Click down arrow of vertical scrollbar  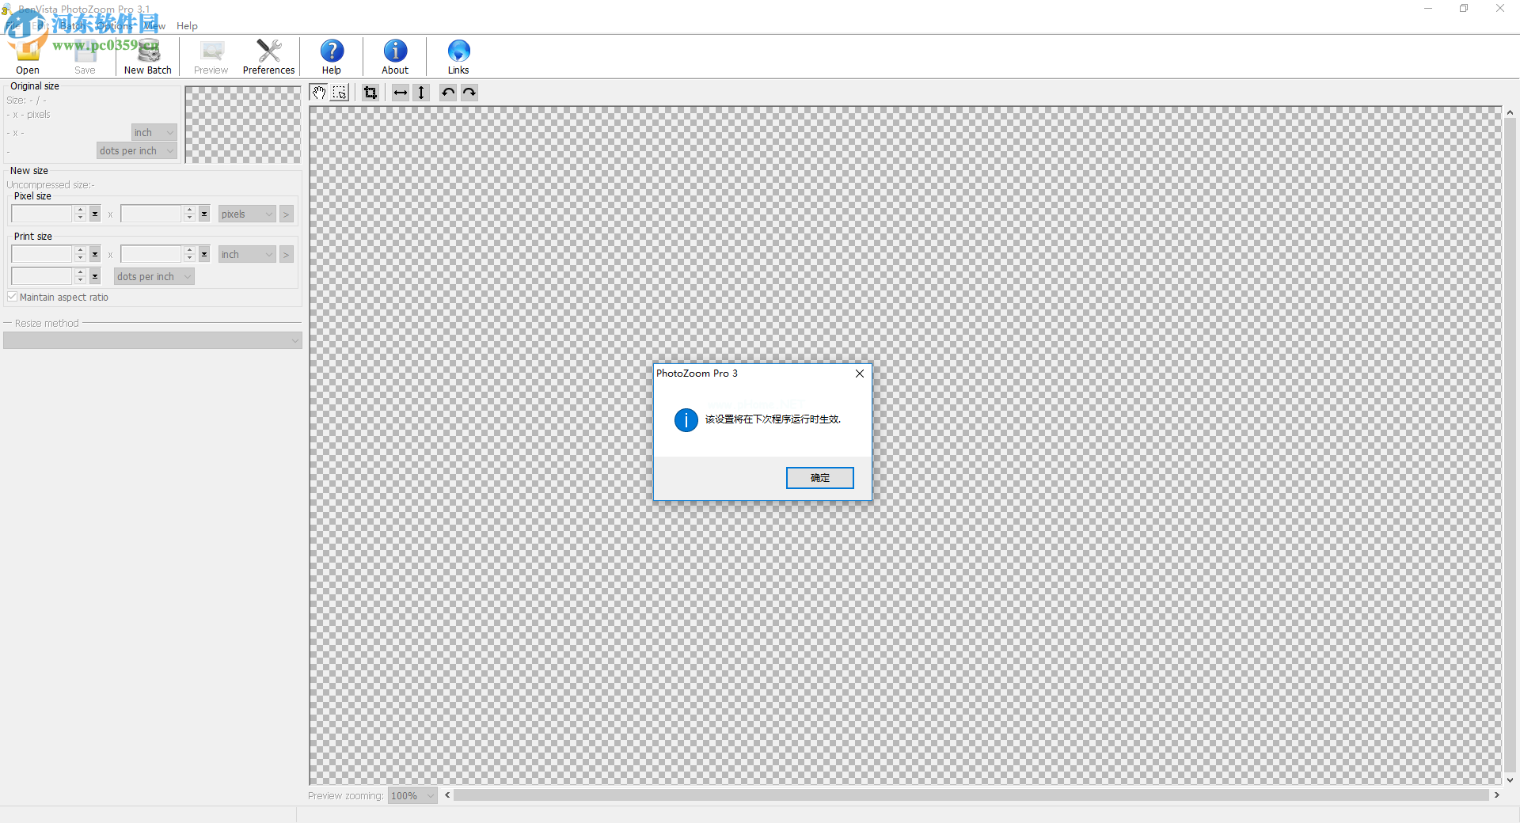pyautogui.click(x=1510, y=779)
